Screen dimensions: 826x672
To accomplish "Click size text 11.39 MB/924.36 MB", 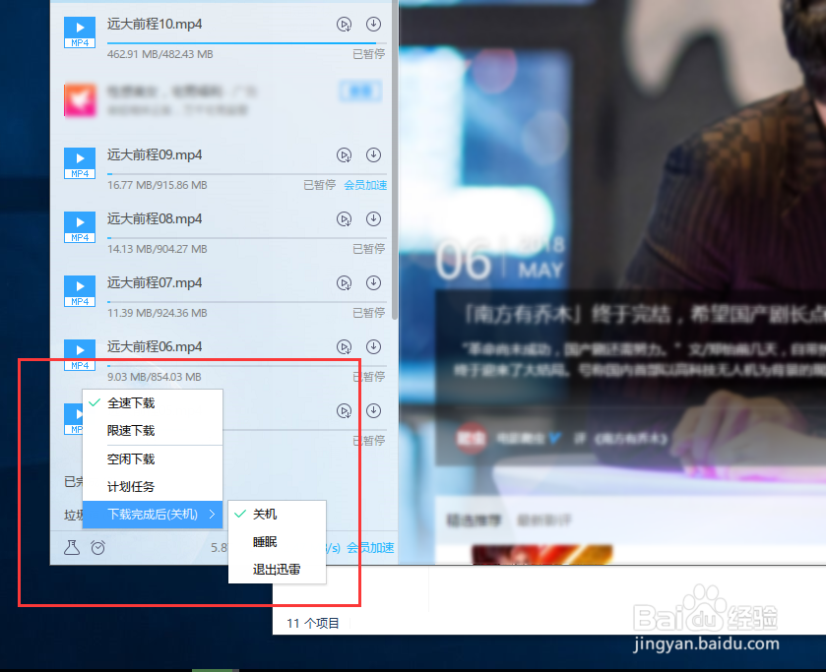I will click(x=157, y=313).
